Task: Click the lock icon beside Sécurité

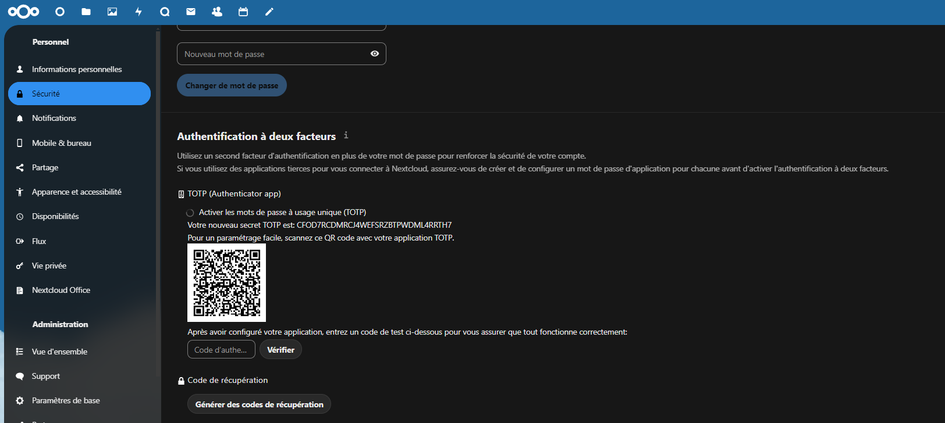Action: (20, 94)
